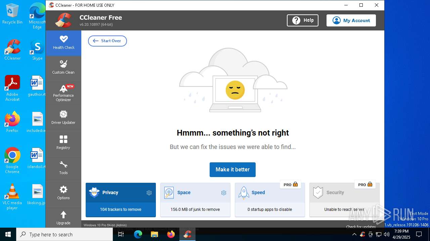This screenshot has width=430, height=241.
Task: Open the Skype desktop shortcut
Action: click(37, 50)
